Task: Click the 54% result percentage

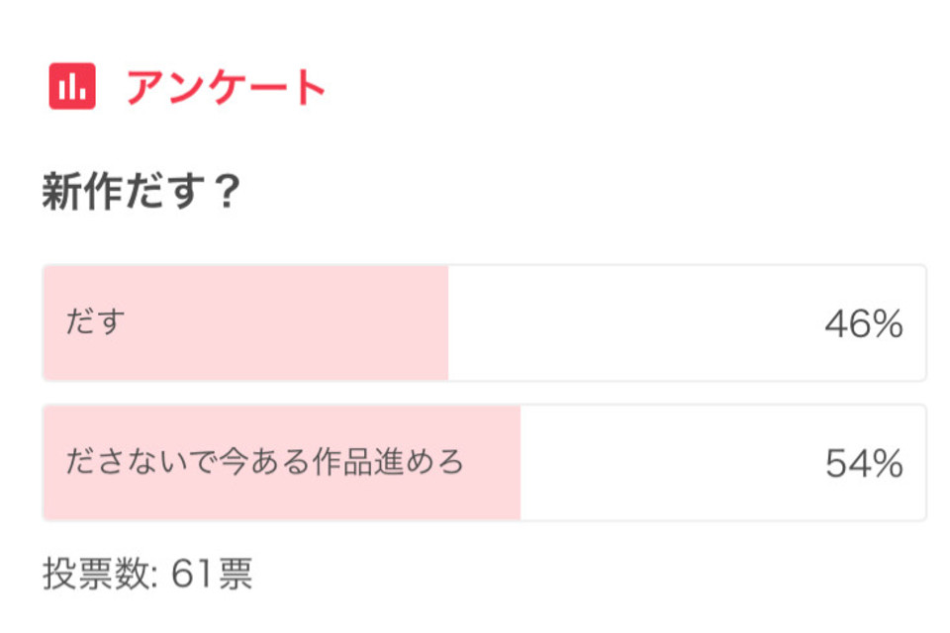Action: click(x=863, y=464)
